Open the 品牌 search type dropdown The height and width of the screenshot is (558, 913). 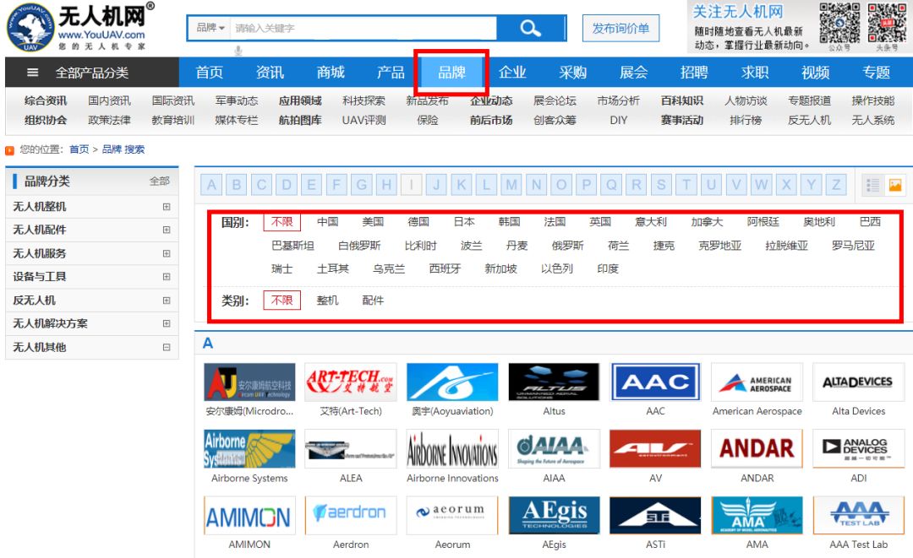210,28
